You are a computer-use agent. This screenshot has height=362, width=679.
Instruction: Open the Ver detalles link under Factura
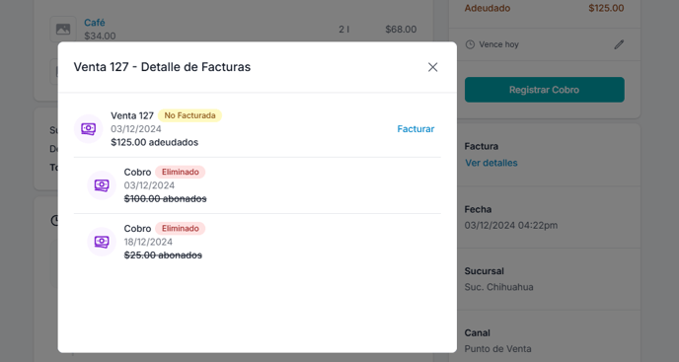491,163
